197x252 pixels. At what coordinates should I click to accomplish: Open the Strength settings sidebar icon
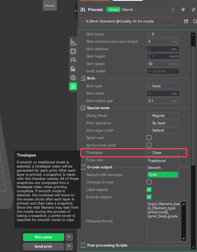pyautogui.click(x=73, y=51)
